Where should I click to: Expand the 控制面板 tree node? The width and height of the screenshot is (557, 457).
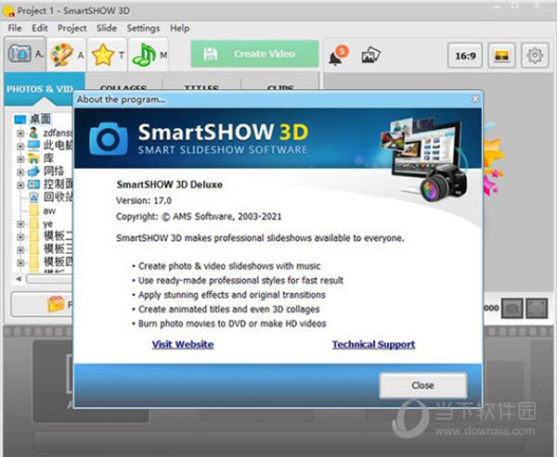click(x=20, y=184)
